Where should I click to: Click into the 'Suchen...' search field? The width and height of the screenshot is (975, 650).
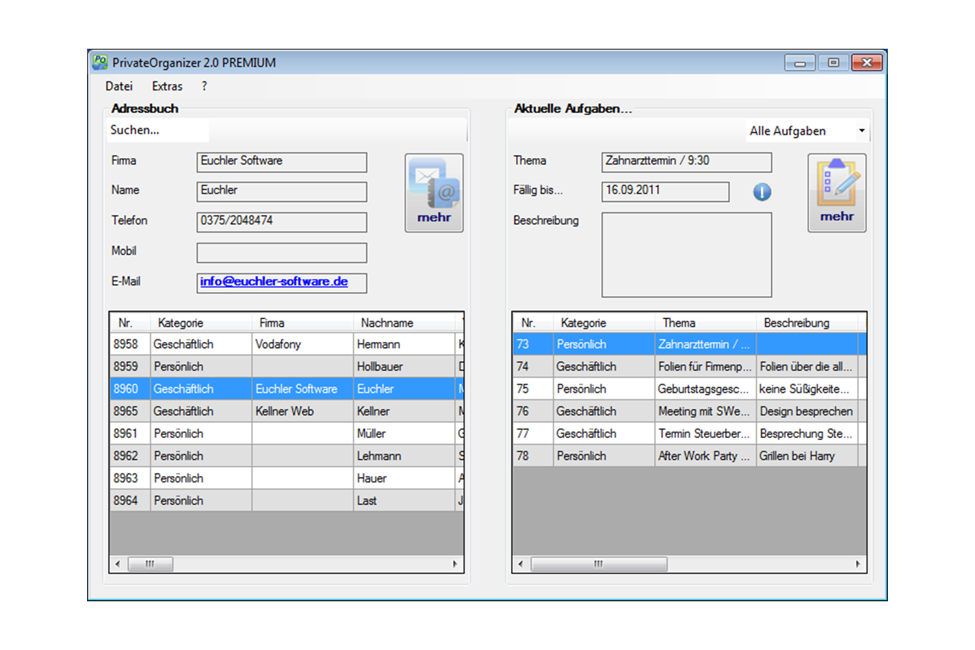(157, 130)
